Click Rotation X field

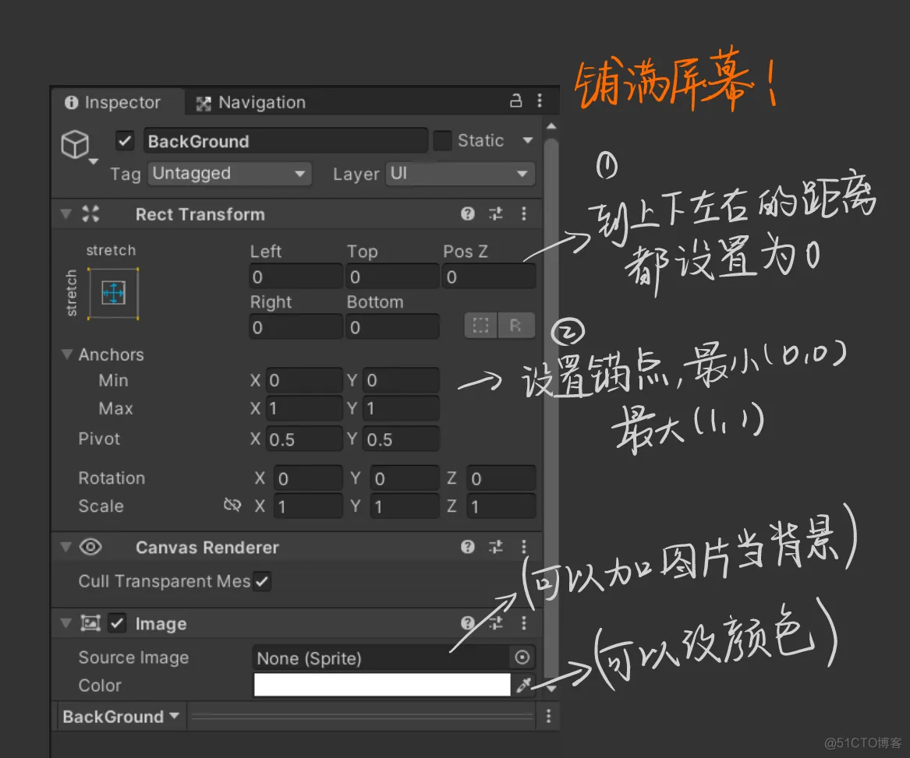(x=308, y=478)
